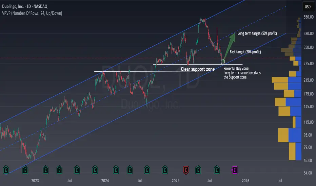Click the Jul label between 2025 and 2026

point(210,181)
